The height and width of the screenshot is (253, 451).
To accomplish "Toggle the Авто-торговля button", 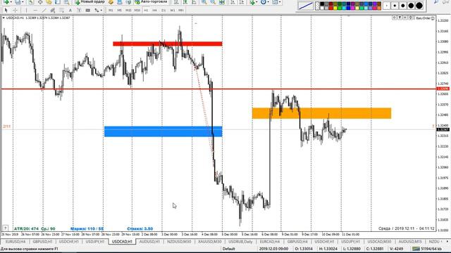I will click(x=151, y=1).
